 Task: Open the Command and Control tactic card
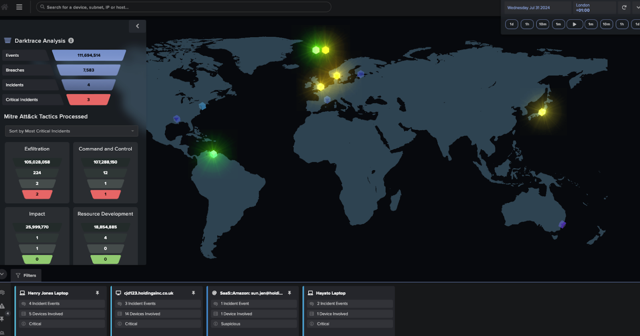[106, 173]
